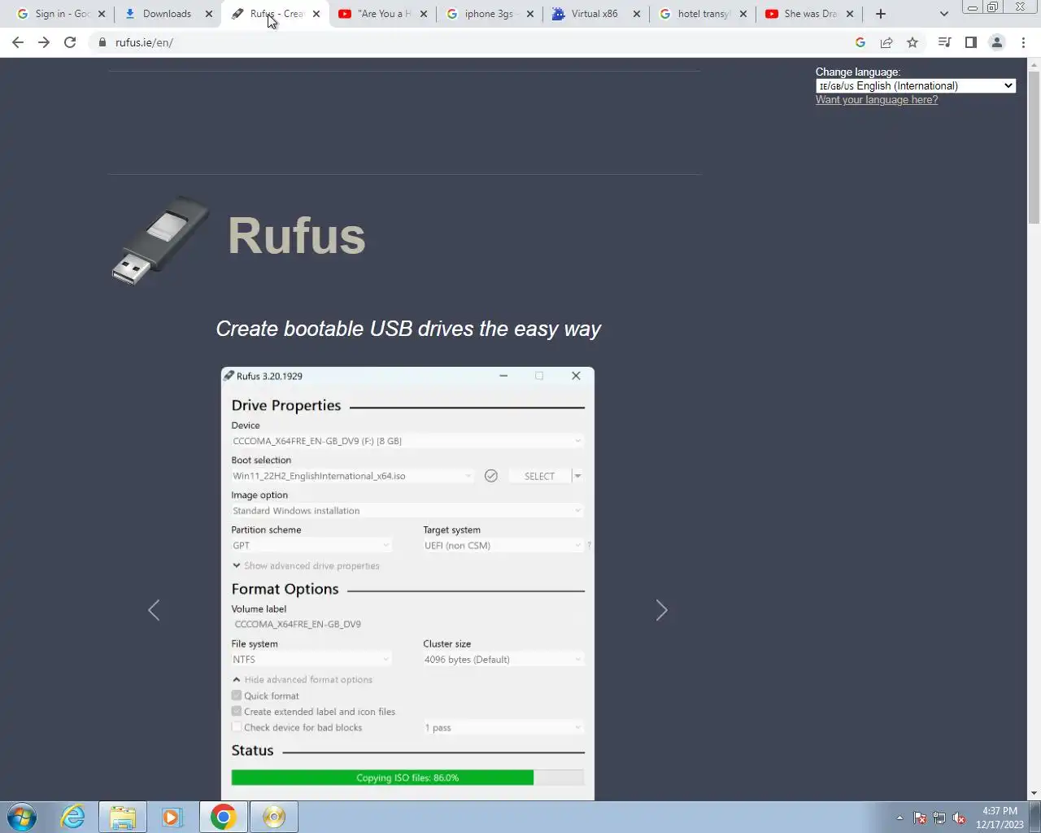Open the bad blocks pass count dropdown
Image resolution: width=1041 pixels, height=833 pixels.
coord(503,727)
